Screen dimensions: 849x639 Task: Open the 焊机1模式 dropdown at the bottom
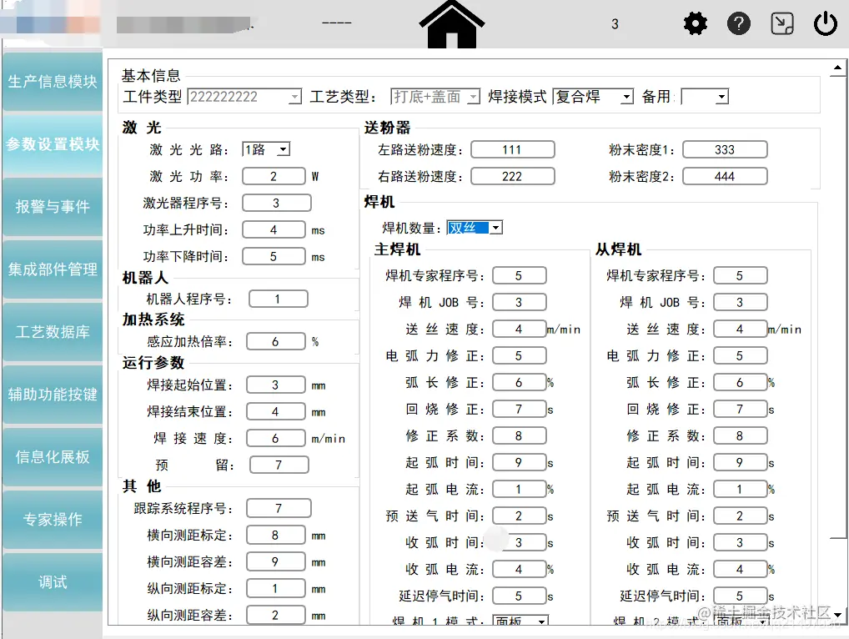543,621
